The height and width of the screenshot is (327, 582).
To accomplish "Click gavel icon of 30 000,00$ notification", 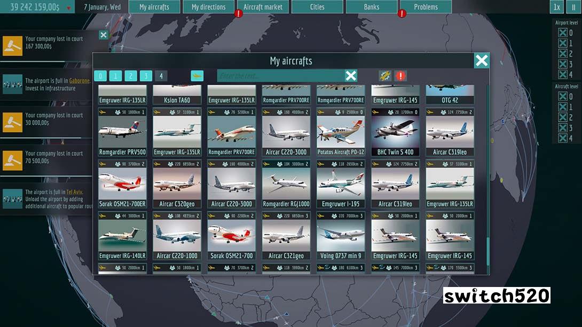I will [x=13, y=122].
